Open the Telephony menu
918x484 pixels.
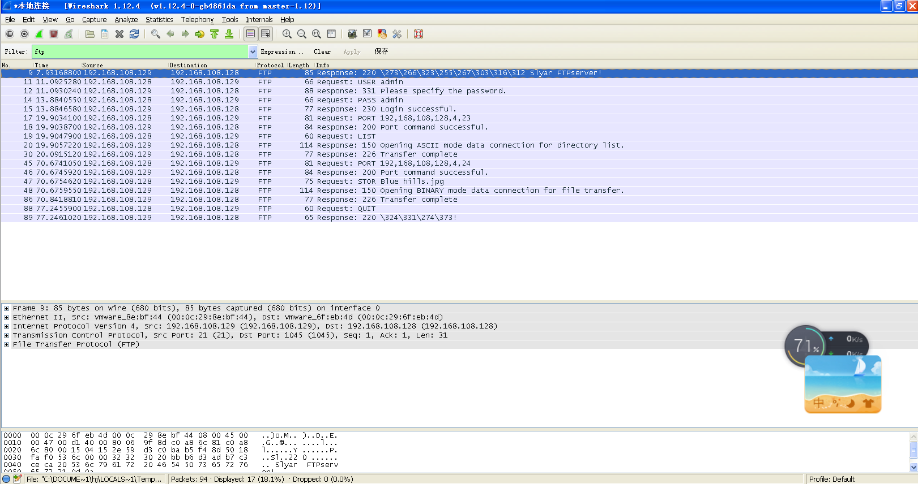tap(197, 19)
